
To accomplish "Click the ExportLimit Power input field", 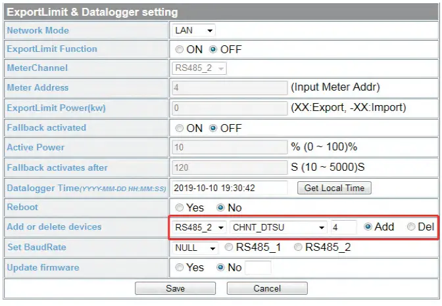I will point(230,108).
